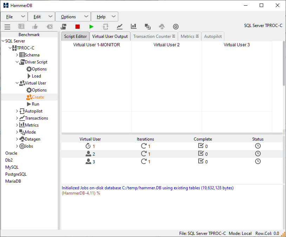Image resolution: width=286 pixels, height=237 pixels.
Task: Open the Help menu
Action: click(x=105, y=16)
